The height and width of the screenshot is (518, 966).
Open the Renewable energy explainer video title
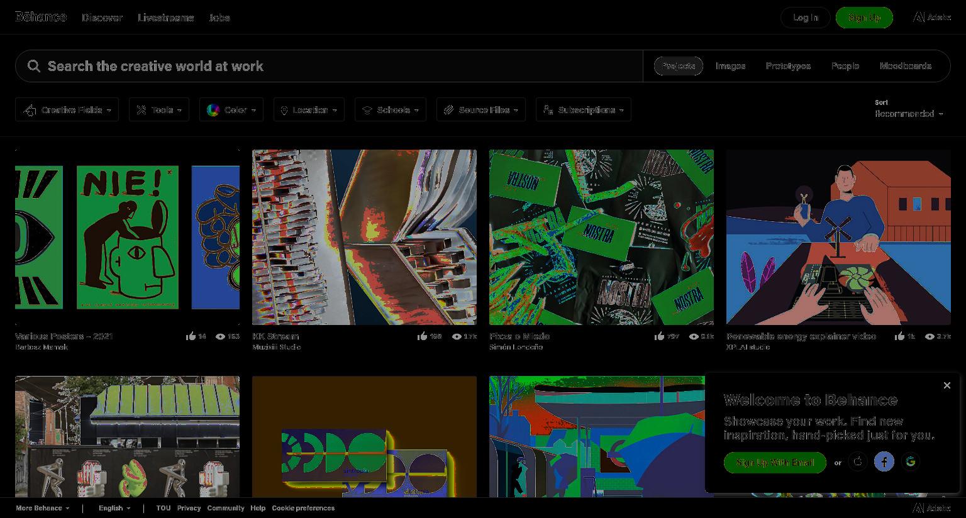[801, 336]
